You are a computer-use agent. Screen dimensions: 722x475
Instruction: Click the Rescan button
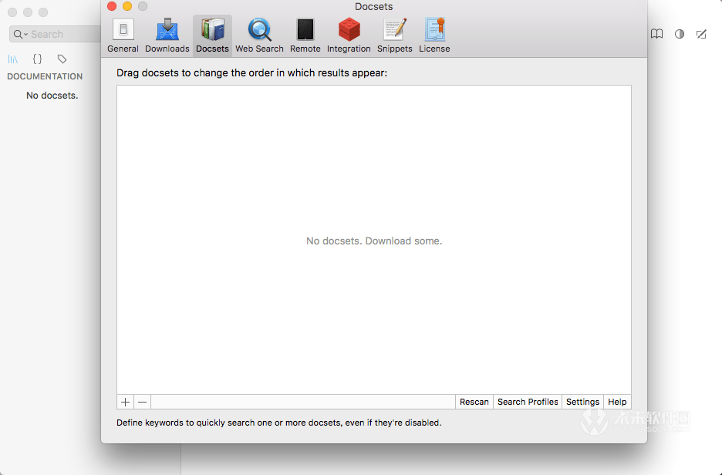[474, 401]
